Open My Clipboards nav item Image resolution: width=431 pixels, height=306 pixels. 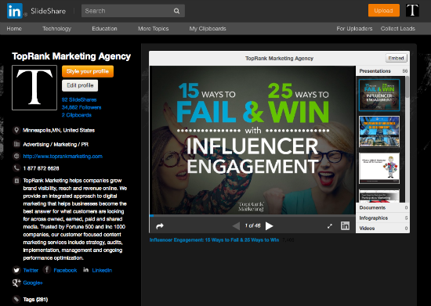click(208, 28)
